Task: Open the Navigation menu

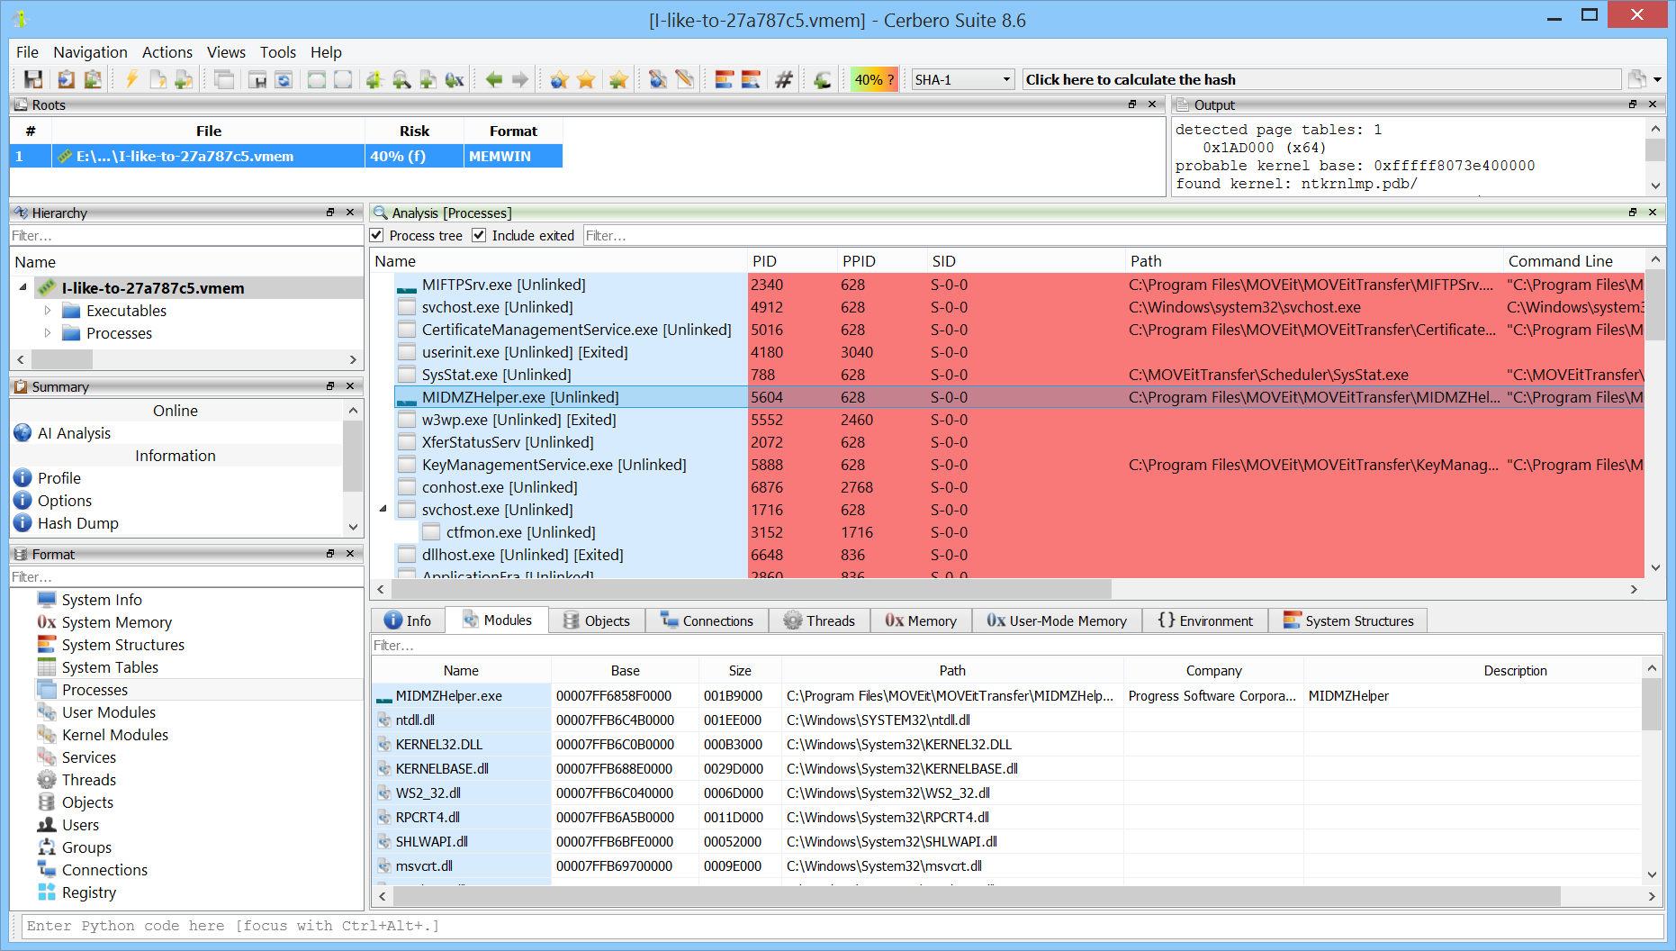Action: coord(90,52)
